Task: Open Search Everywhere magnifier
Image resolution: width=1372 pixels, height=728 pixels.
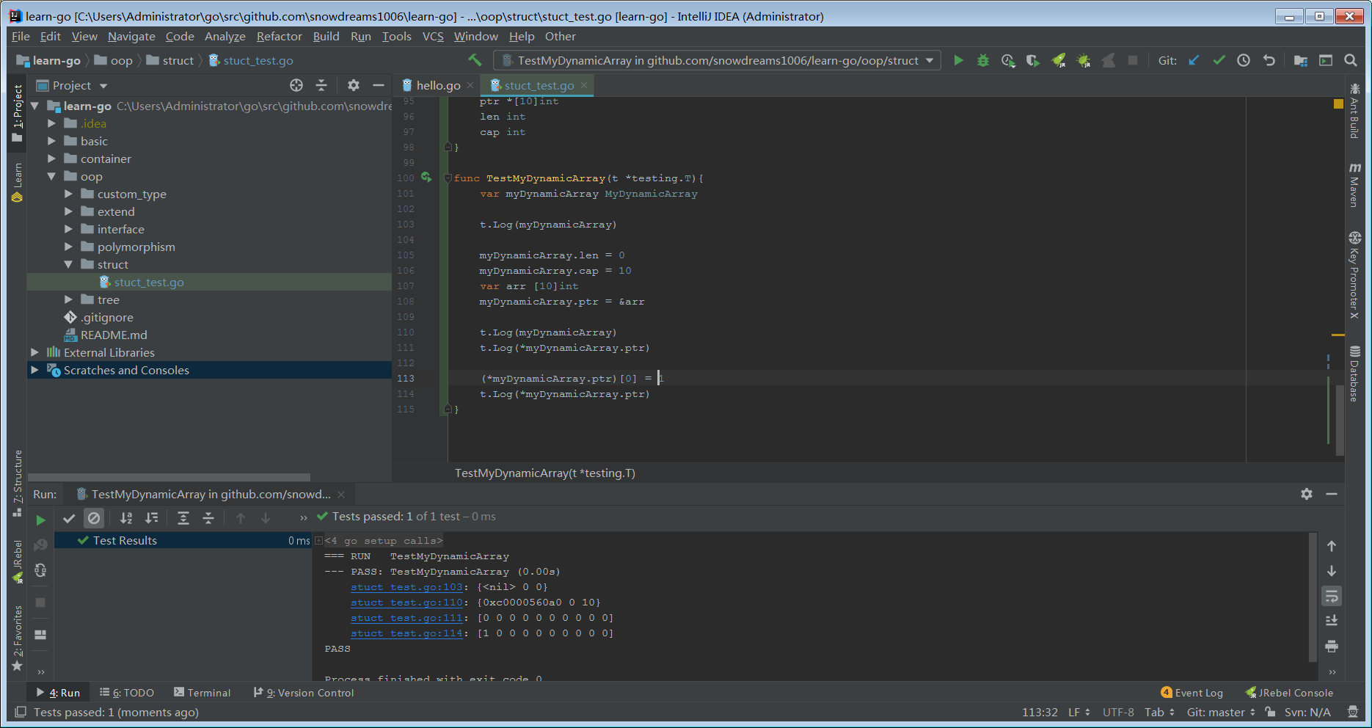Action: (1351, 60)
